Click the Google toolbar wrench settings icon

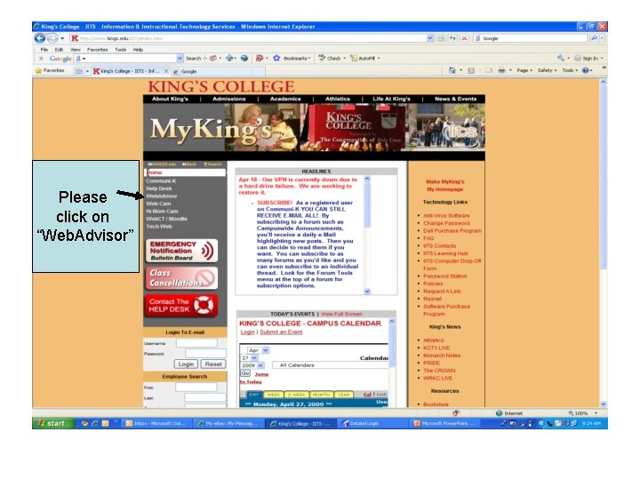[561, 59]
